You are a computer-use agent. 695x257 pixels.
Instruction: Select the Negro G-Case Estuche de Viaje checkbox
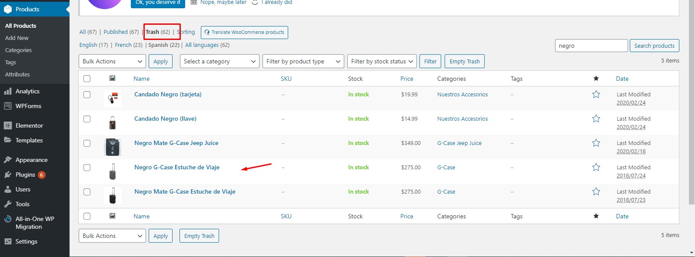87,168
